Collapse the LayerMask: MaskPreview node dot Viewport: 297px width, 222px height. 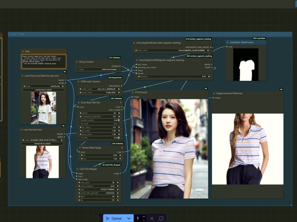click(228, 42)
